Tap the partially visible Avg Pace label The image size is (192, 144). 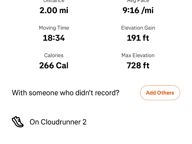138,1
